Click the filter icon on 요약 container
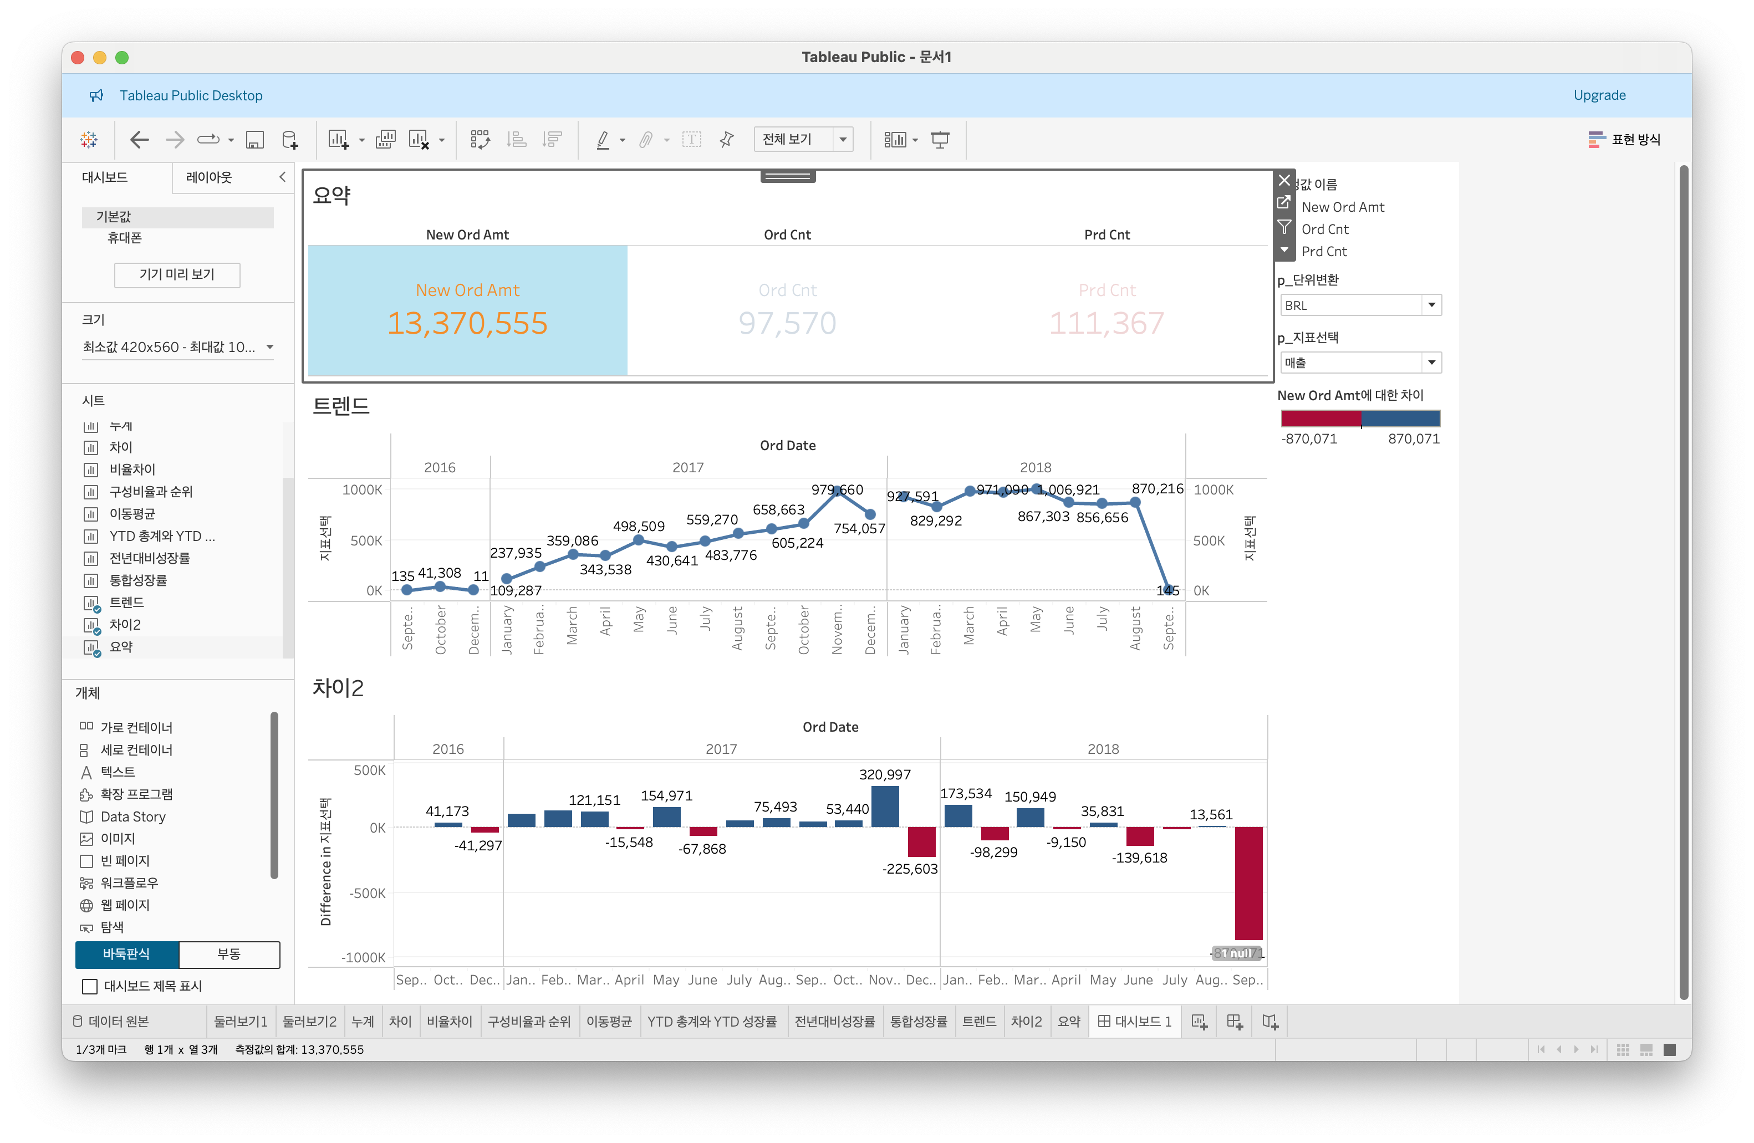Image resolution: width=1754 pixels, height=1143 pixels. click(1284, 227)
